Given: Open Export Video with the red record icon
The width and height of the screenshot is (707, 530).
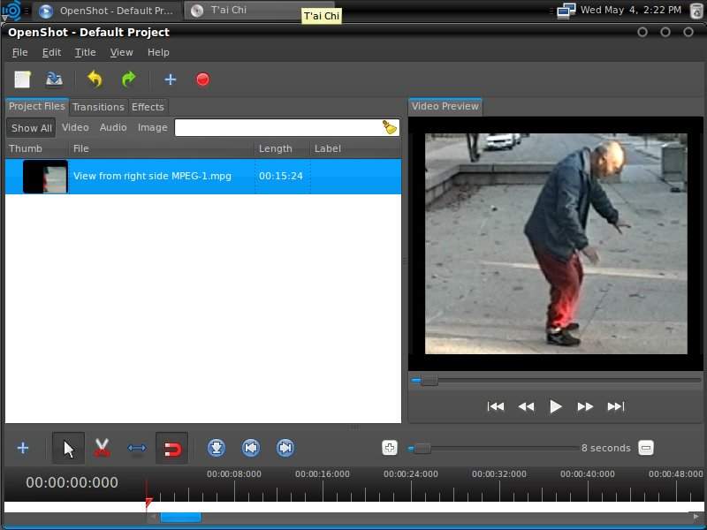Looking at the screenshot, I should [202, 79].
